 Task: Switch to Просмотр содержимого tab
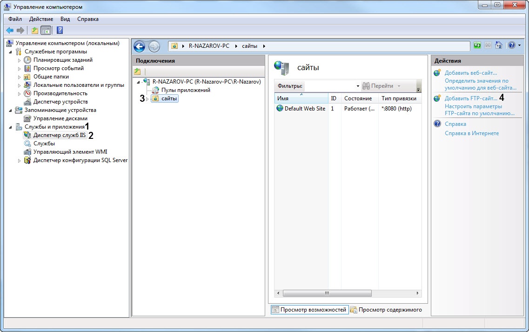click(386, 310)
